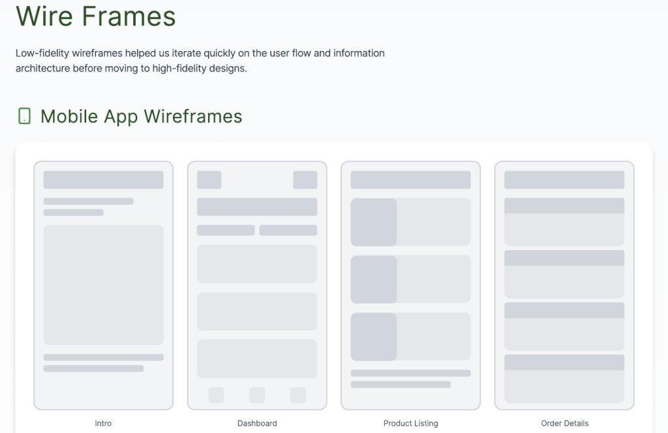Screen dimensions: 668x433
Task: Click the "Order Details" caption label
Action: click(564, 423)
